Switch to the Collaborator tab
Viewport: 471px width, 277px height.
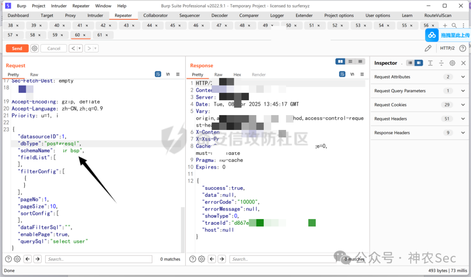click(x=155, y=15)
